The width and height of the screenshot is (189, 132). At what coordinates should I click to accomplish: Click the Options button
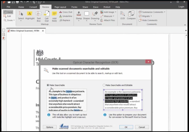point(50,127)
